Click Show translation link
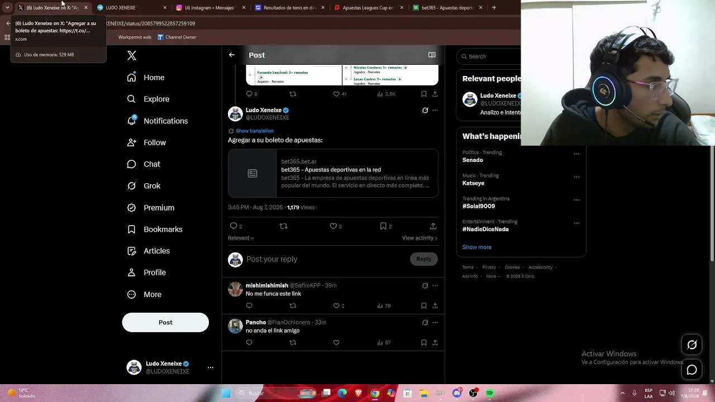Image resolution: width=715 pixels, height=402 pixels. (255, 131)
